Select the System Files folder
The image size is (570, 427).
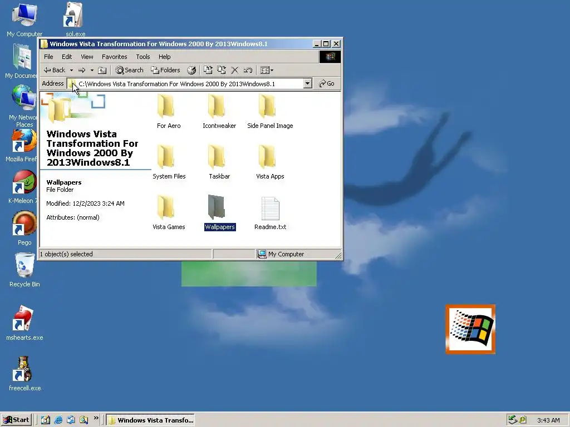(x=169, y=162)
